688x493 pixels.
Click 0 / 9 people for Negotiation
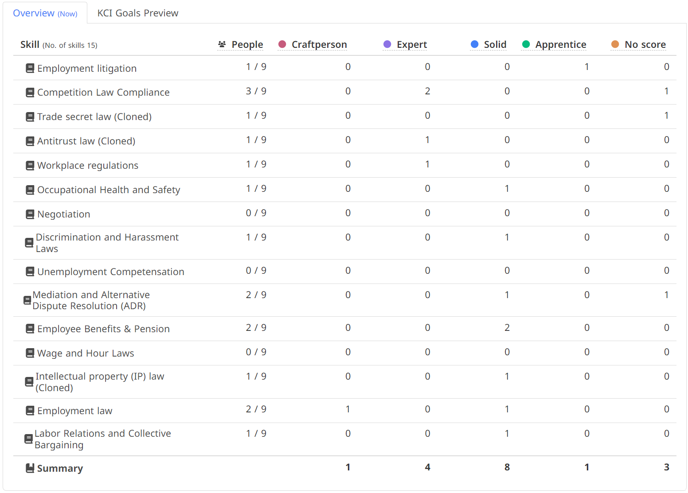coord(256,213)
